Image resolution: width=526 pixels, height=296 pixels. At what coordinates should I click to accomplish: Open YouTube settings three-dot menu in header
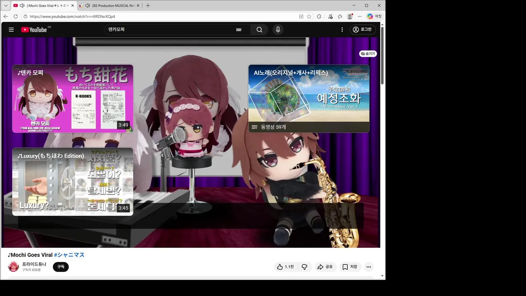342,30
